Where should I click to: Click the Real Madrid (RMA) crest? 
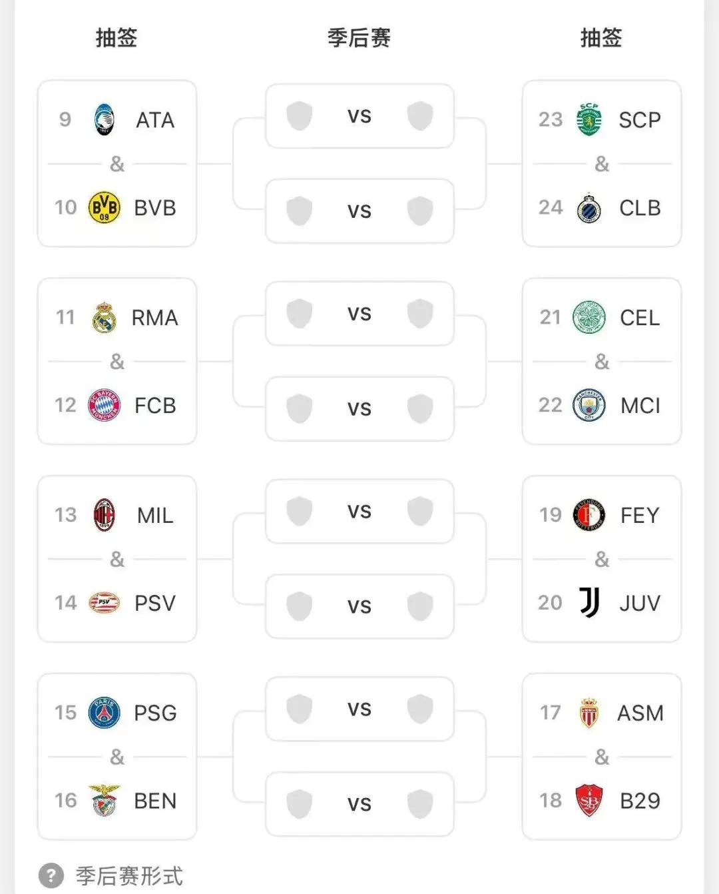point(104,318)
